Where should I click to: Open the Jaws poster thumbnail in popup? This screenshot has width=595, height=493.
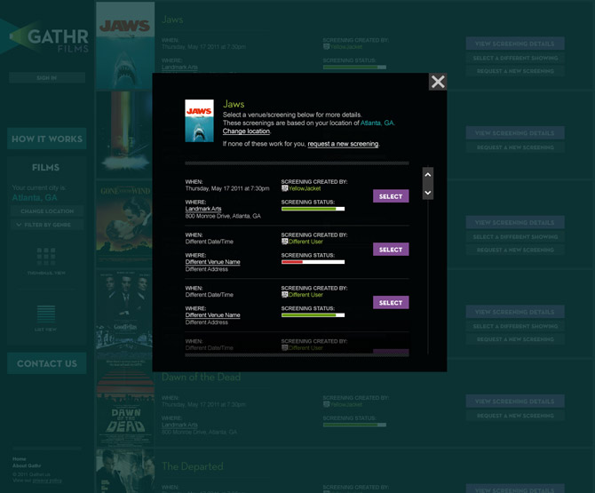coord(199,121)
